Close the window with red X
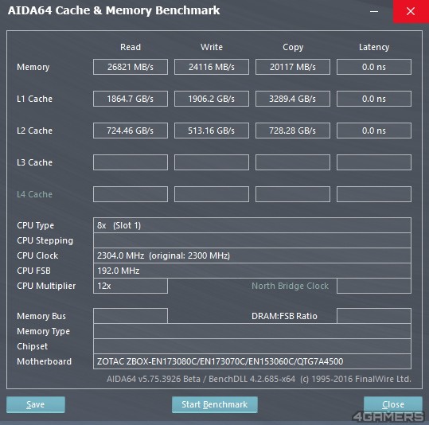This screenshot has width=429, height=425. (x=411, y=11)
